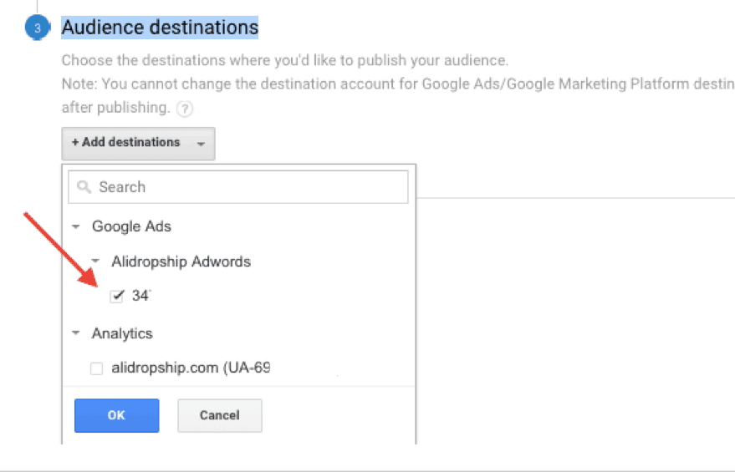This screenshot has width=735, height=472.
Task: Select the Google Ads group label
Action: pyautogui.click(x=131, y=226)
